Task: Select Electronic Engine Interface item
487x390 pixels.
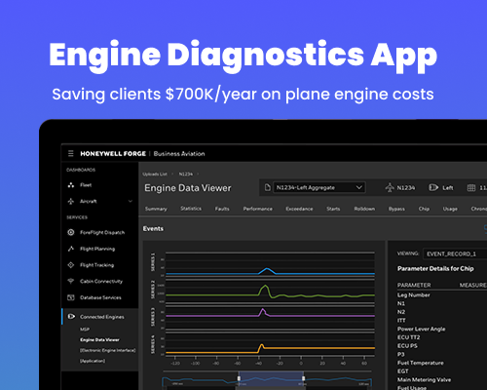Action: [x=108, y=350]
